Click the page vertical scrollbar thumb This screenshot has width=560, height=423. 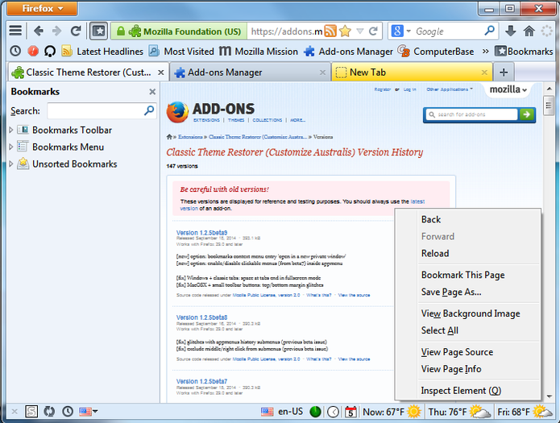pos(549,106)
